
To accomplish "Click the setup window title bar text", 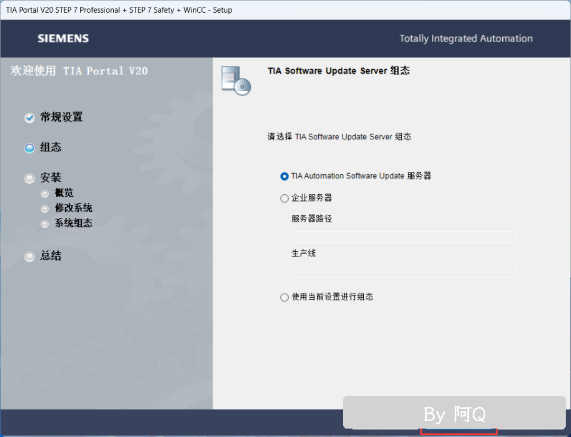I will (119, 10).
